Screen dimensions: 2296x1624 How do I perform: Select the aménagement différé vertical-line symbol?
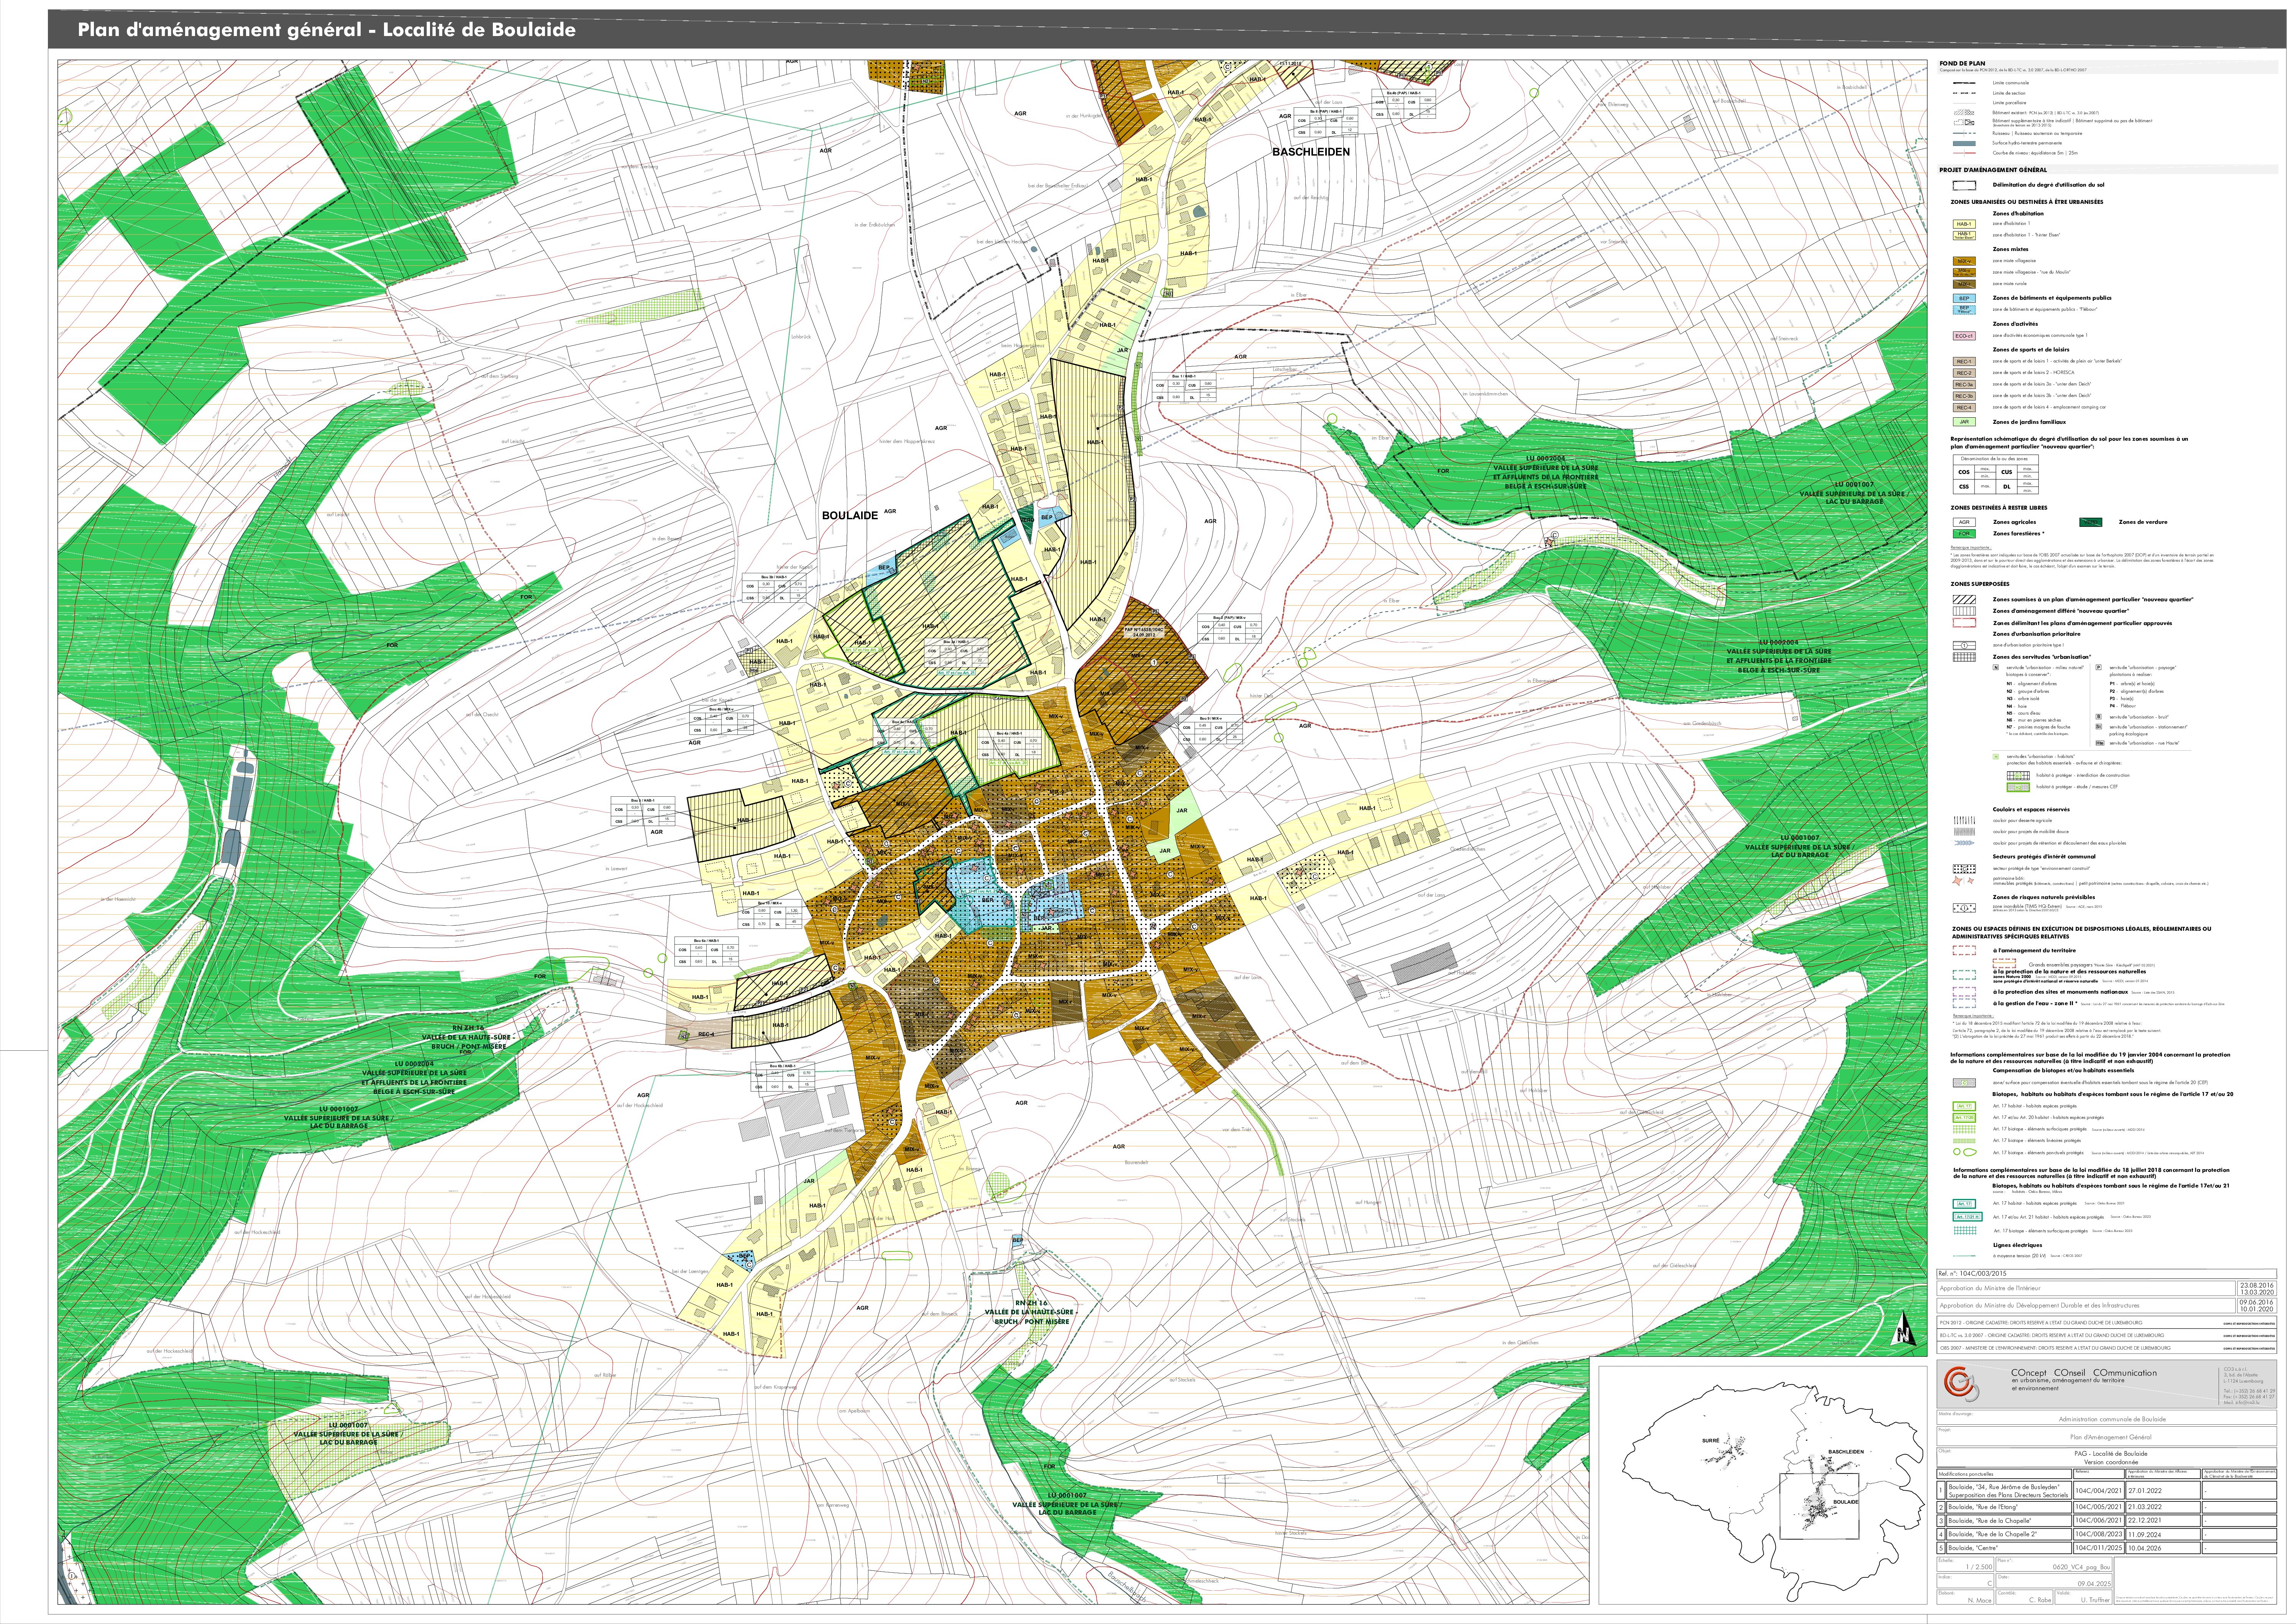point(1964,611)
